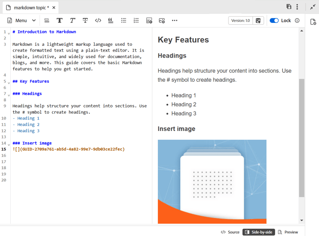Image resolution: width=319 pixels, height=236 pixels.
Task: Insert inline code with code icon
Action: click(x=98, y=20)
